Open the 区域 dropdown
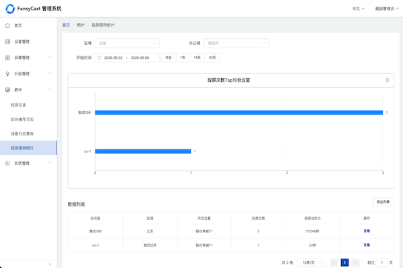 pyautogui.click(x=127, y=44)
